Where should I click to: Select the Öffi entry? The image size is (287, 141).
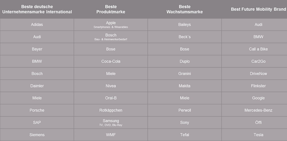point(258,123)
